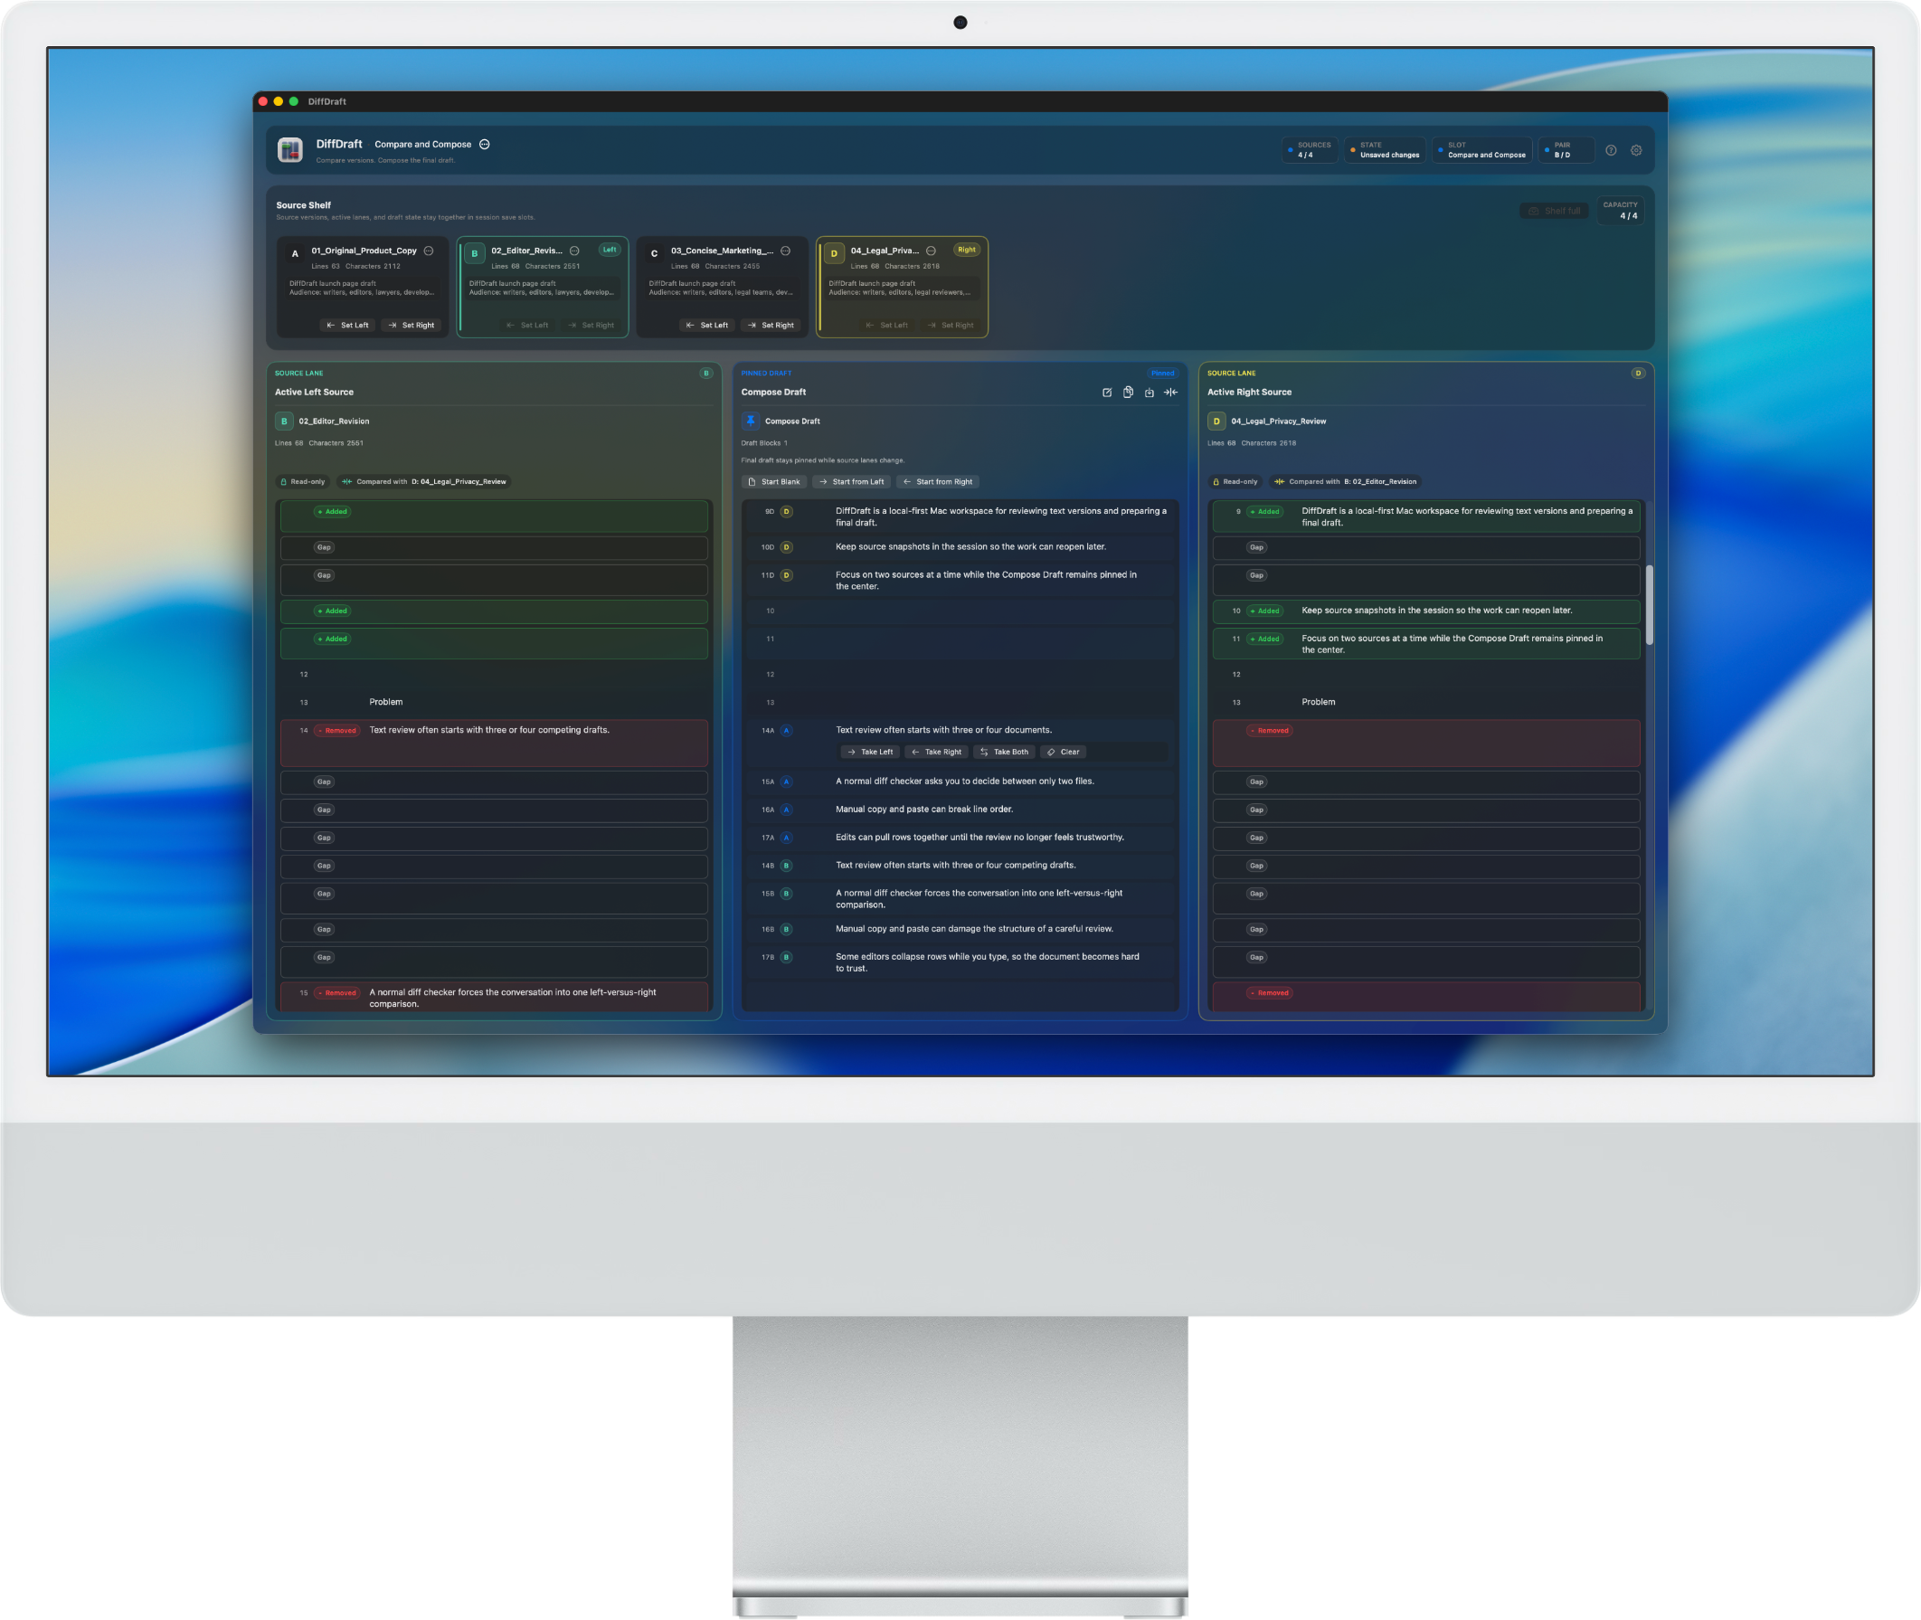Open options menu for 01_Original_Product_Copy
The height and width of the screenshot is (1620, 1921).
click(429, 251)
